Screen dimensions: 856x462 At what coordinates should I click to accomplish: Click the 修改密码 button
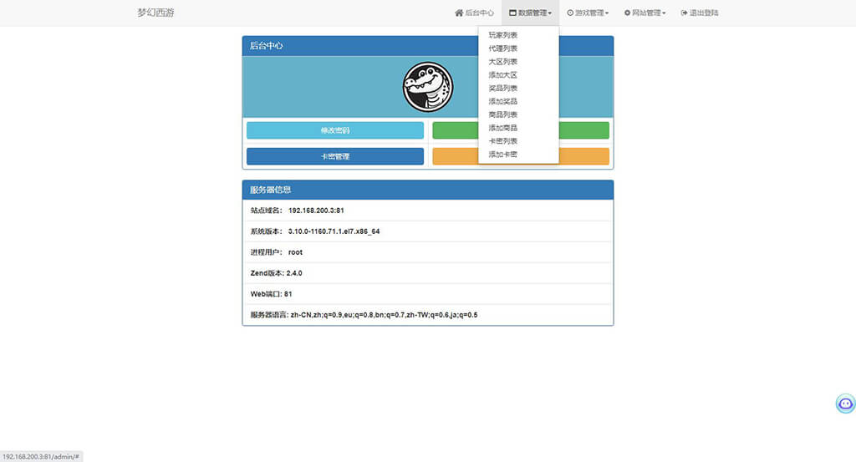coord(334,130)
